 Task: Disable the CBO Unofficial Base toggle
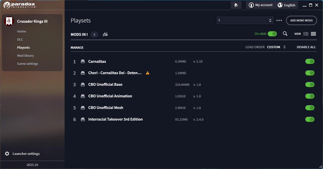click(310, 84)
